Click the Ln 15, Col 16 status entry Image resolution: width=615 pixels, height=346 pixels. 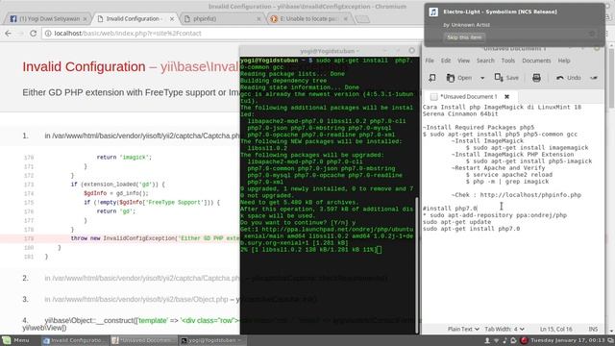tap(556, 329)
